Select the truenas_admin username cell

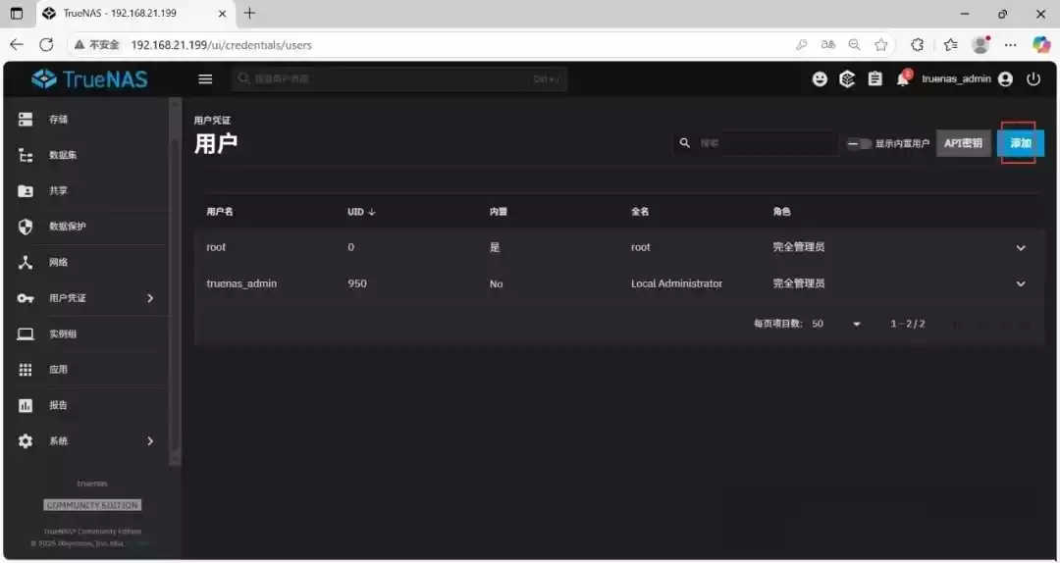(x=241, y=283)
